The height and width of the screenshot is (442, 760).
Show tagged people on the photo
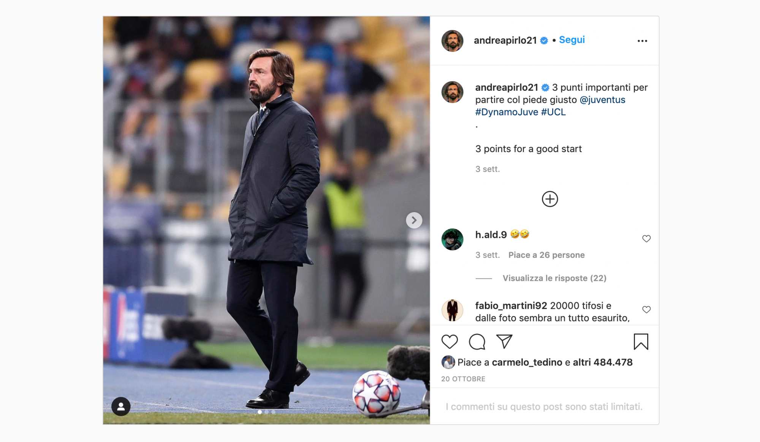(x=121, y=406)
